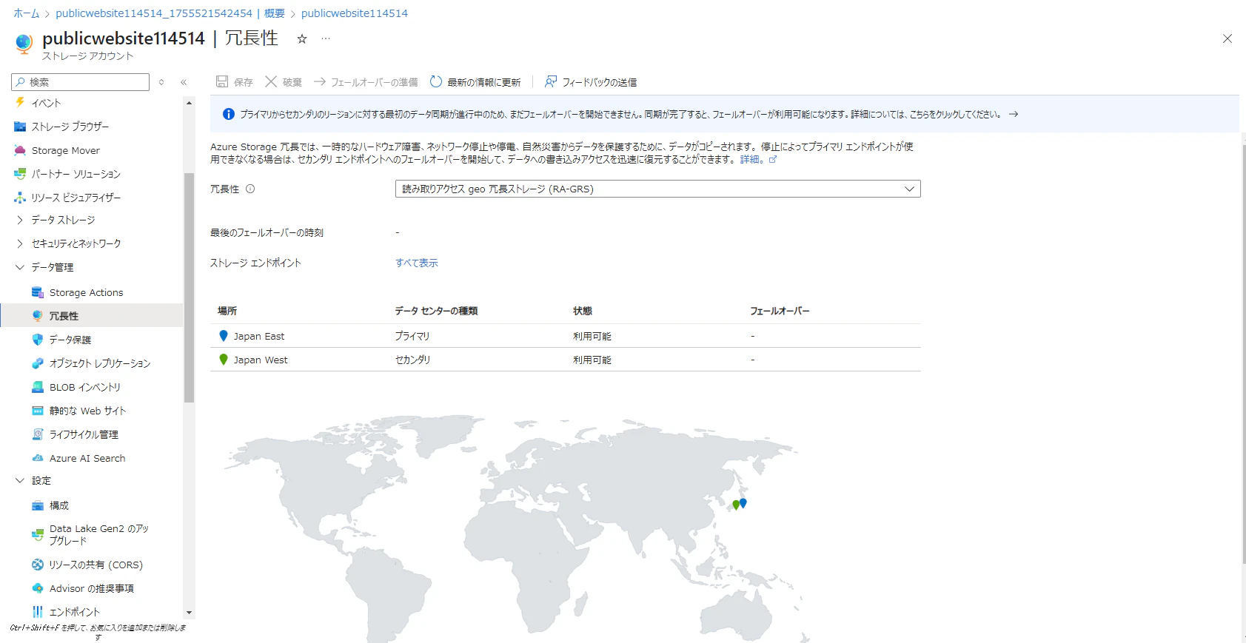Image resolution: width=1246 pixels, height=643 pixels.
Task: Click the セカンダリ cell
Action: (x=412, y=360)
